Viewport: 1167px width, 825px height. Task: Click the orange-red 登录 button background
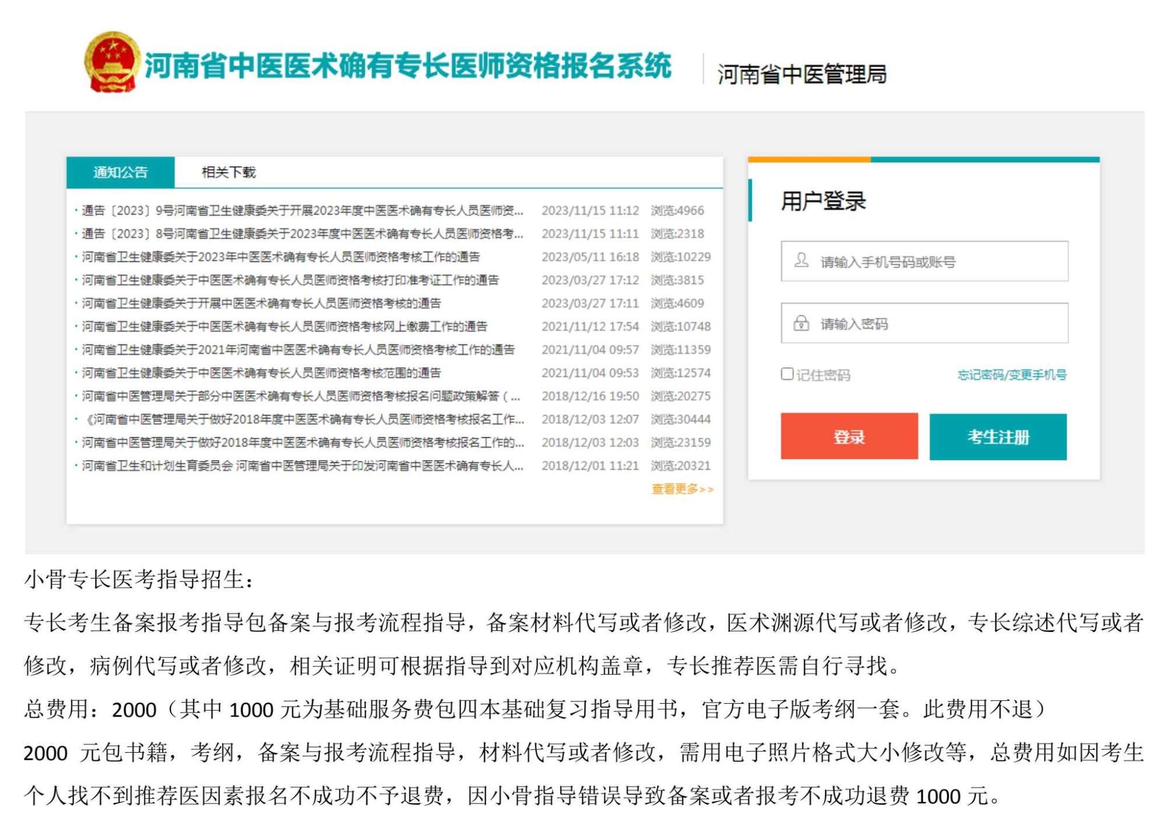tap(850, 437)
